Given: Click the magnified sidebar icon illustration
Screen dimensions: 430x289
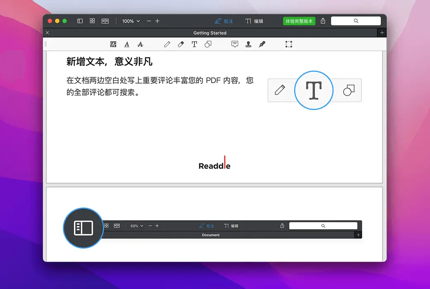Looking at the screenshot, I should point(84,228).
